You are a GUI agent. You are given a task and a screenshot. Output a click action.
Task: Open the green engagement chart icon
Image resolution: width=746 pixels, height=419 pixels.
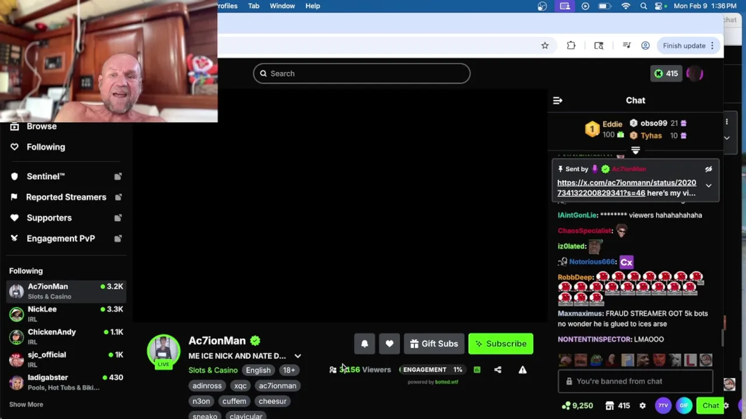(477, 370)
